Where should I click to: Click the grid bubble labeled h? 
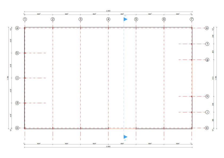207,96
